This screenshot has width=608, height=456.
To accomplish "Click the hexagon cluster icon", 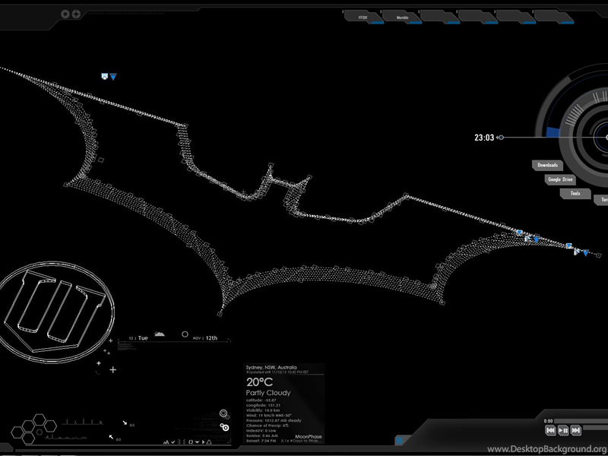I will coord(33,429).
